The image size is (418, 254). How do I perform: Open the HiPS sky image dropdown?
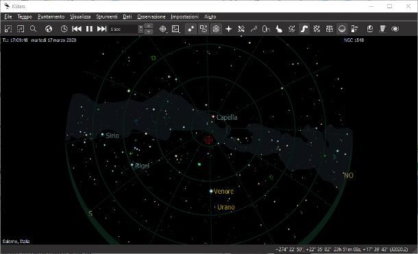(x=175, y=29)
